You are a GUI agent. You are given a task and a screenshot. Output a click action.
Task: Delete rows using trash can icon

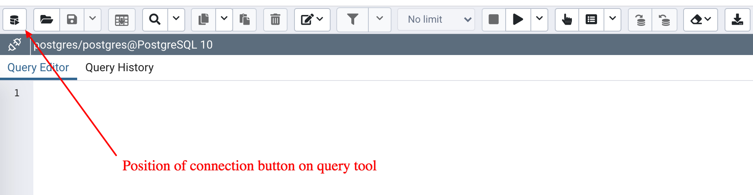275,19
